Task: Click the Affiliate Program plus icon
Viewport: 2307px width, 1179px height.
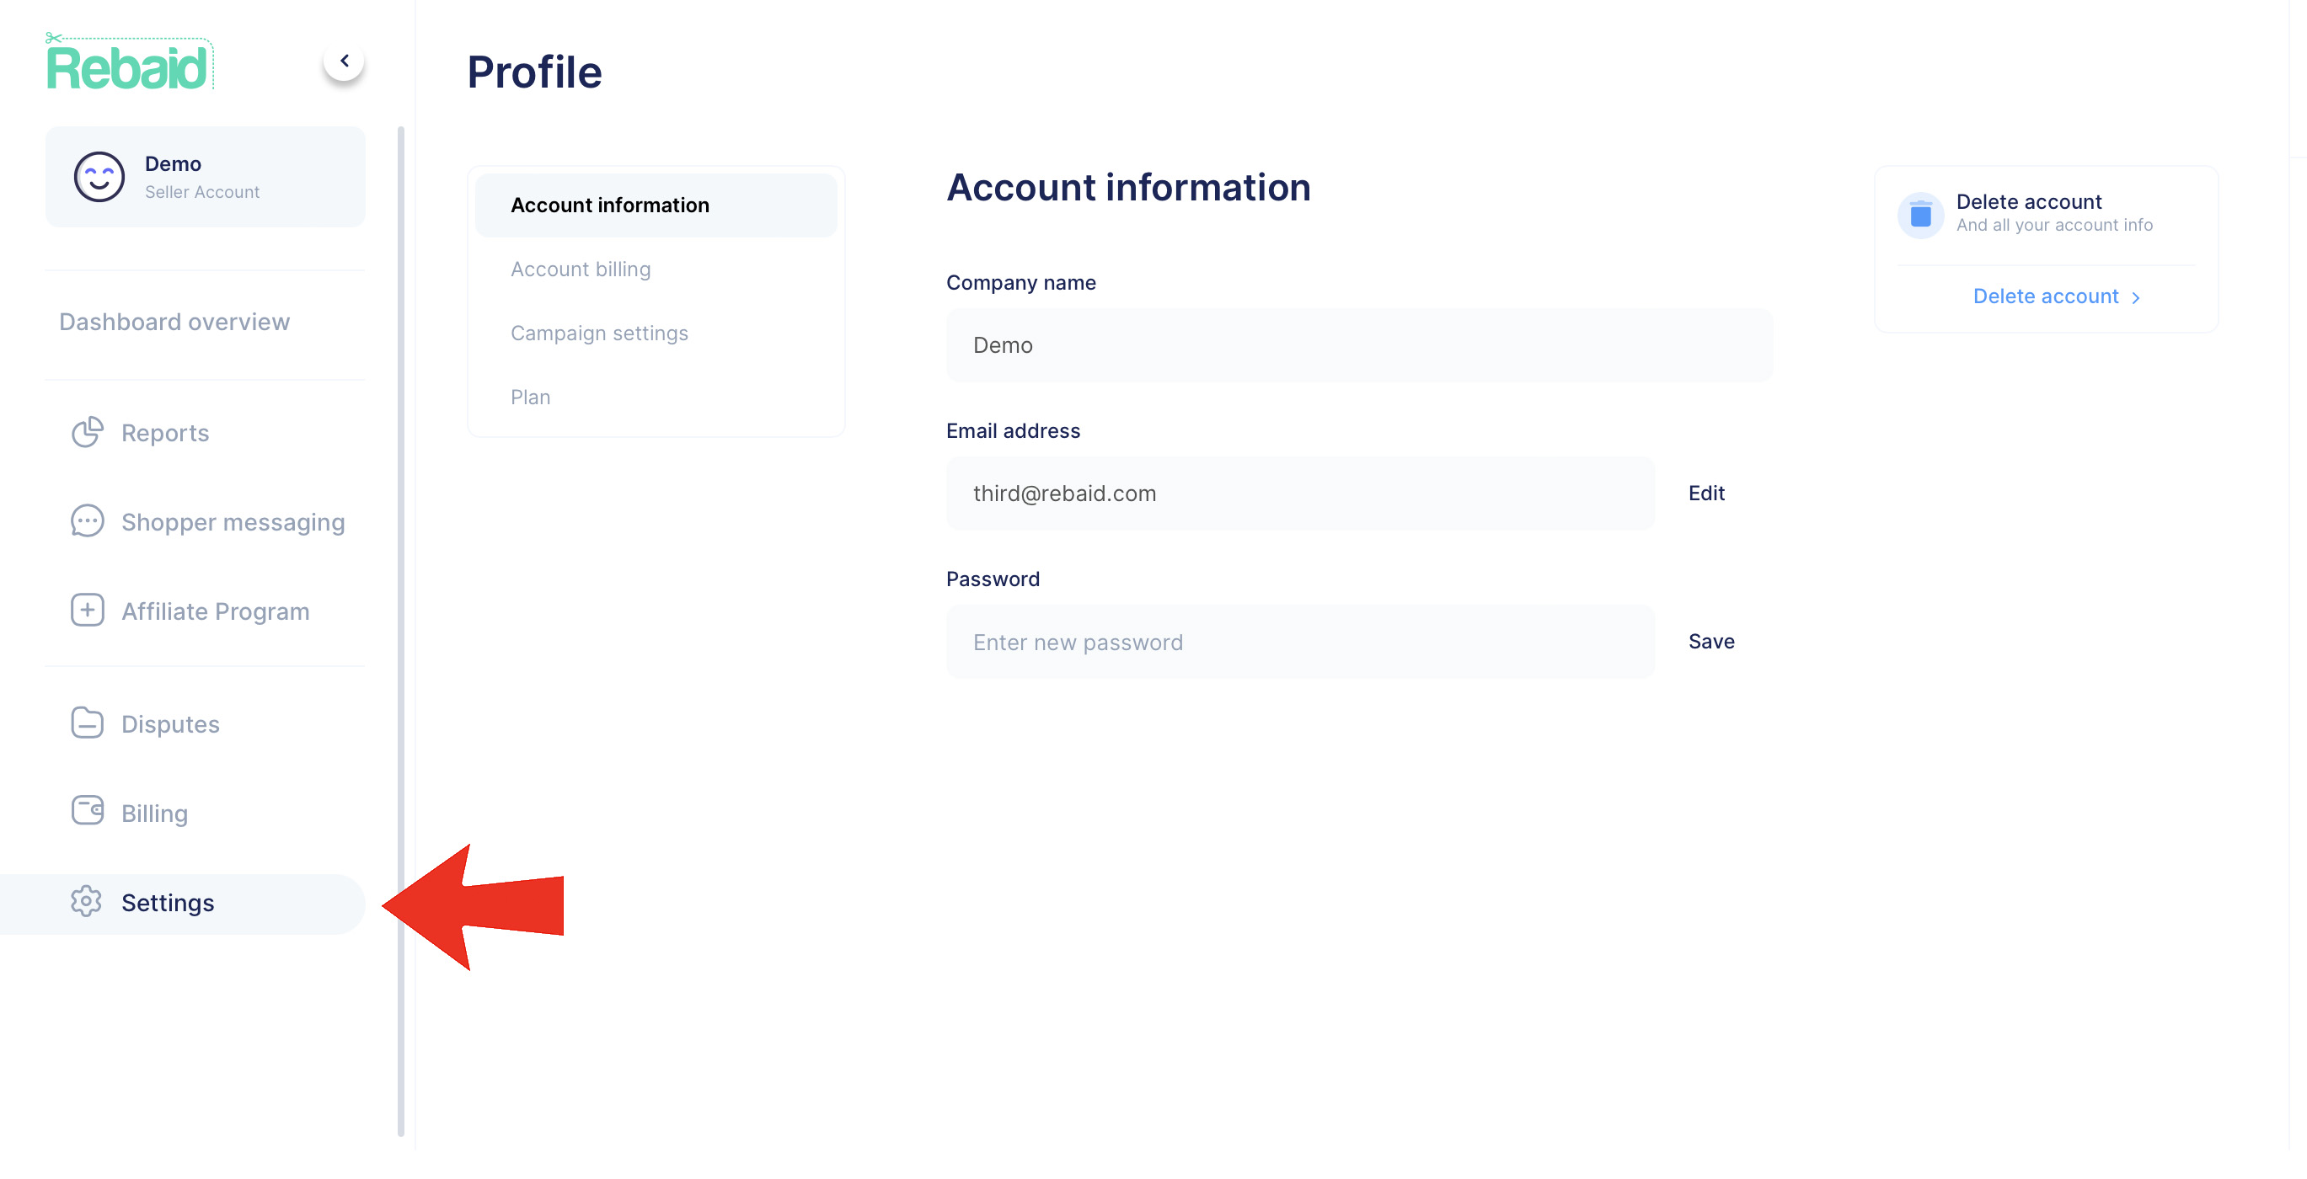Action: [x=87, y=611]
